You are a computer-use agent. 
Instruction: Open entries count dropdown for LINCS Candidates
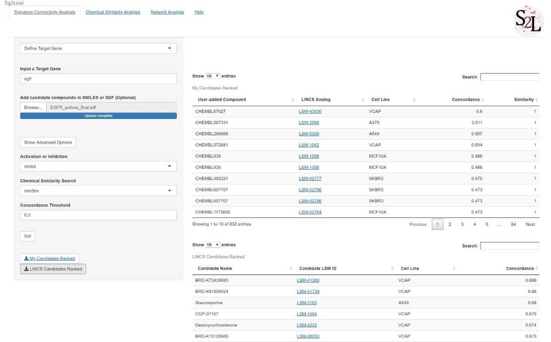pos(212,245)
